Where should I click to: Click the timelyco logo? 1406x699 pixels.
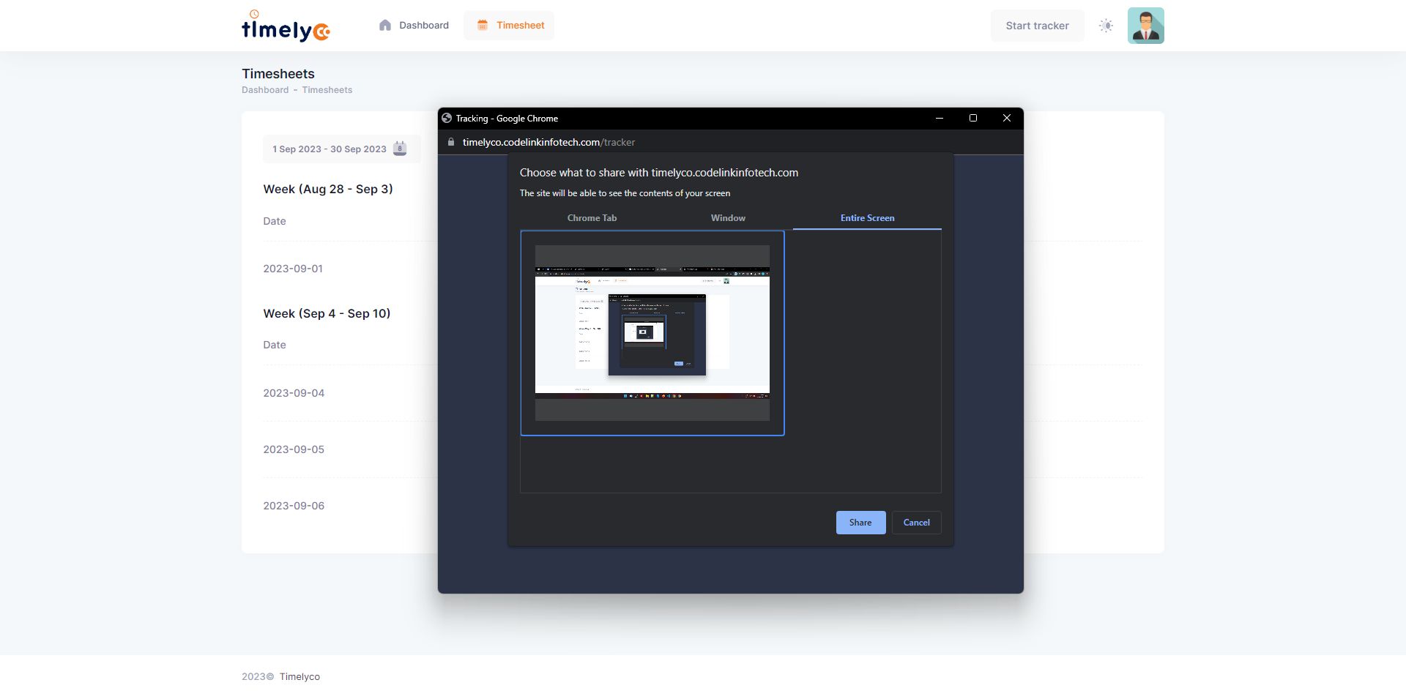[286, 26]
